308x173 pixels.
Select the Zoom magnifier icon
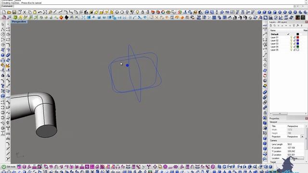point(50,12)
